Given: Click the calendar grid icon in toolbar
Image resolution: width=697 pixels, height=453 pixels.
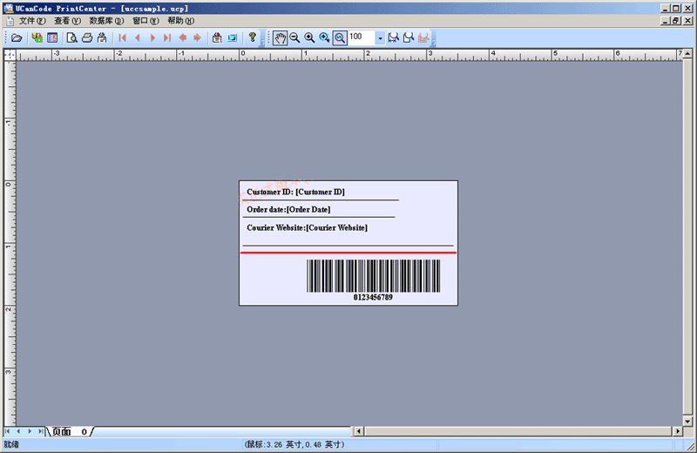Looking at the screenshot, I should (x=52, y=37).
